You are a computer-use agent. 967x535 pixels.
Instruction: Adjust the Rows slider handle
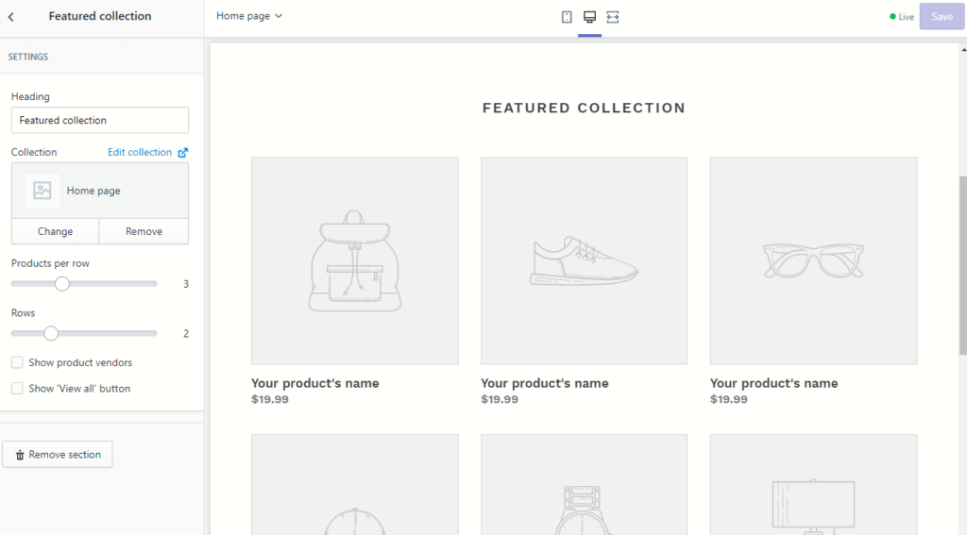[x=51, y=333]
